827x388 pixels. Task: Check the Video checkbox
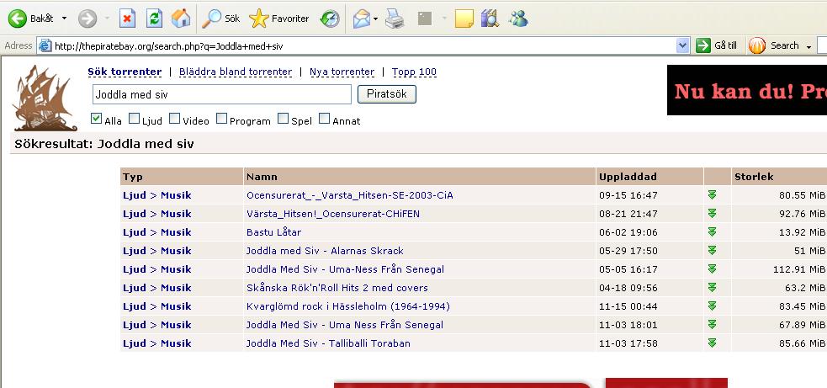(175, 118)
